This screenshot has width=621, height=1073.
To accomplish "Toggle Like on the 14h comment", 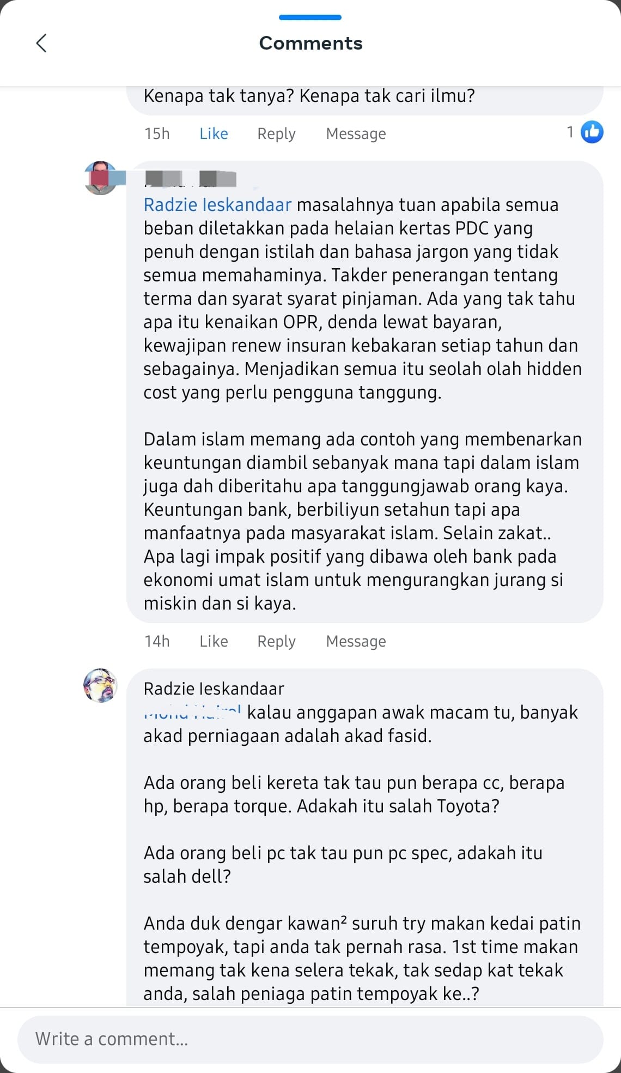I will 214,641.
